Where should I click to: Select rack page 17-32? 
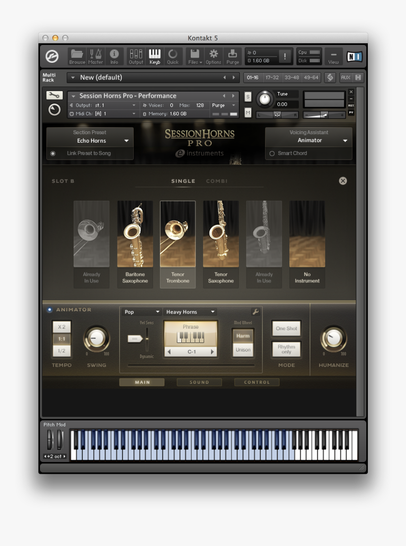pos(272,77)
